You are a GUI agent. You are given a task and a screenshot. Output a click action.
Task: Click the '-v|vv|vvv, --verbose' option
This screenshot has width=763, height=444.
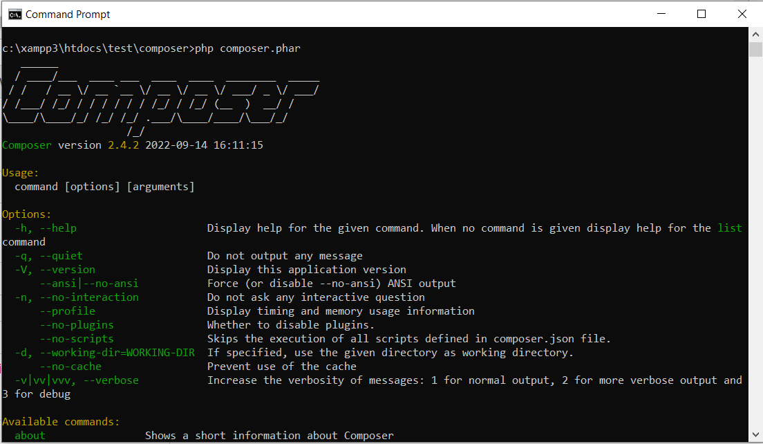(77, 380)
